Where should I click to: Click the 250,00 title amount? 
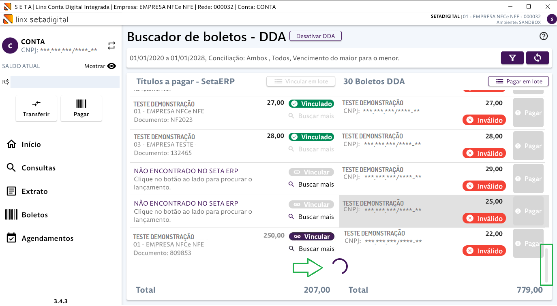274,235
